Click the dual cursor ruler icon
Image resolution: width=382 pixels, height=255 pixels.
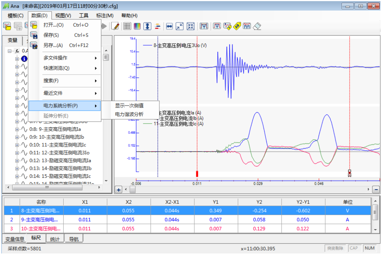click(204, 26)
